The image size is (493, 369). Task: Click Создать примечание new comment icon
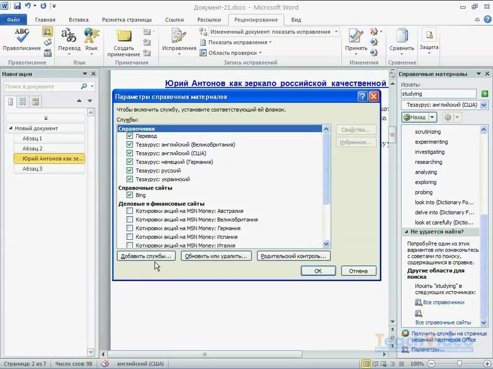pyautogui.click(x=124, y=36)
